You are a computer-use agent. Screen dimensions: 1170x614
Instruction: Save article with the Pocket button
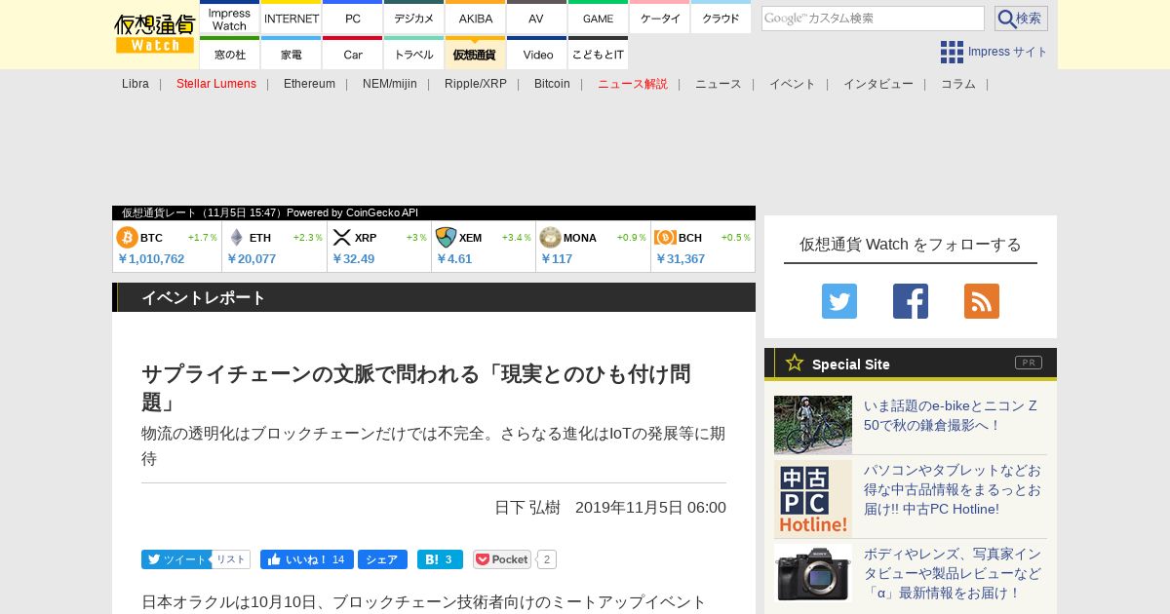click(x=502, y=559)
